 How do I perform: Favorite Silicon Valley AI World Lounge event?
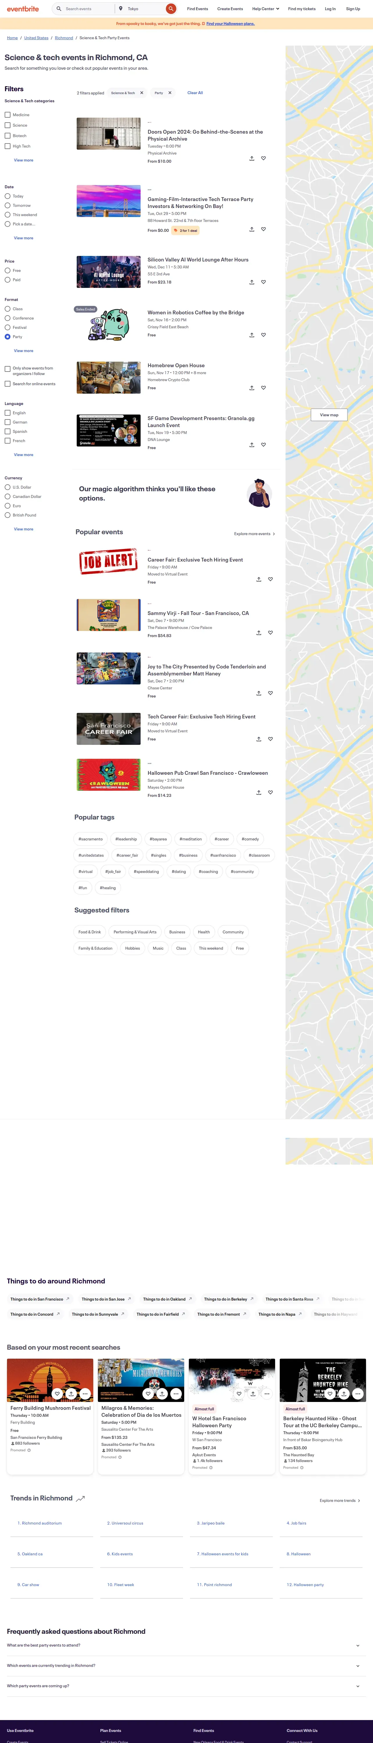pos(263,282)
